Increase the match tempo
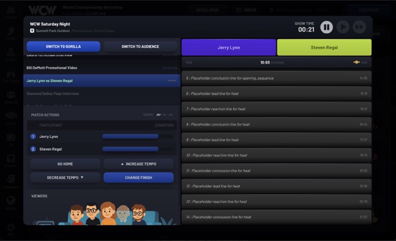 pyautogui.click(x=139, y=164)
